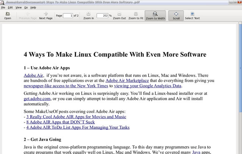Click the Java link in paragraph
This screenshot has width=242, height=154.
click(196, 152)
